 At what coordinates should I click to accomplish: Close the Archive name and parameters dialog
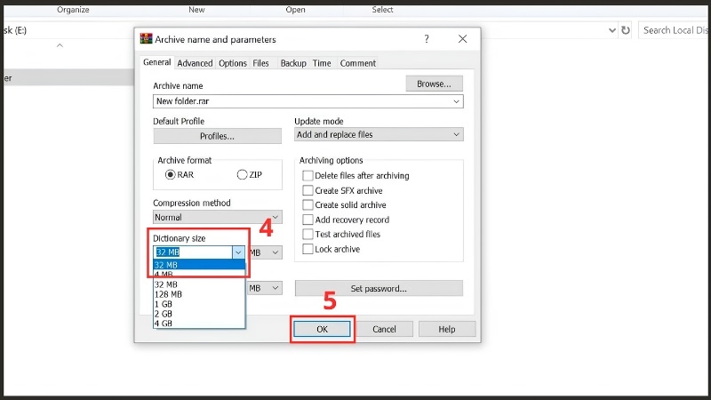pyautogui.click(x=462, y=39)
